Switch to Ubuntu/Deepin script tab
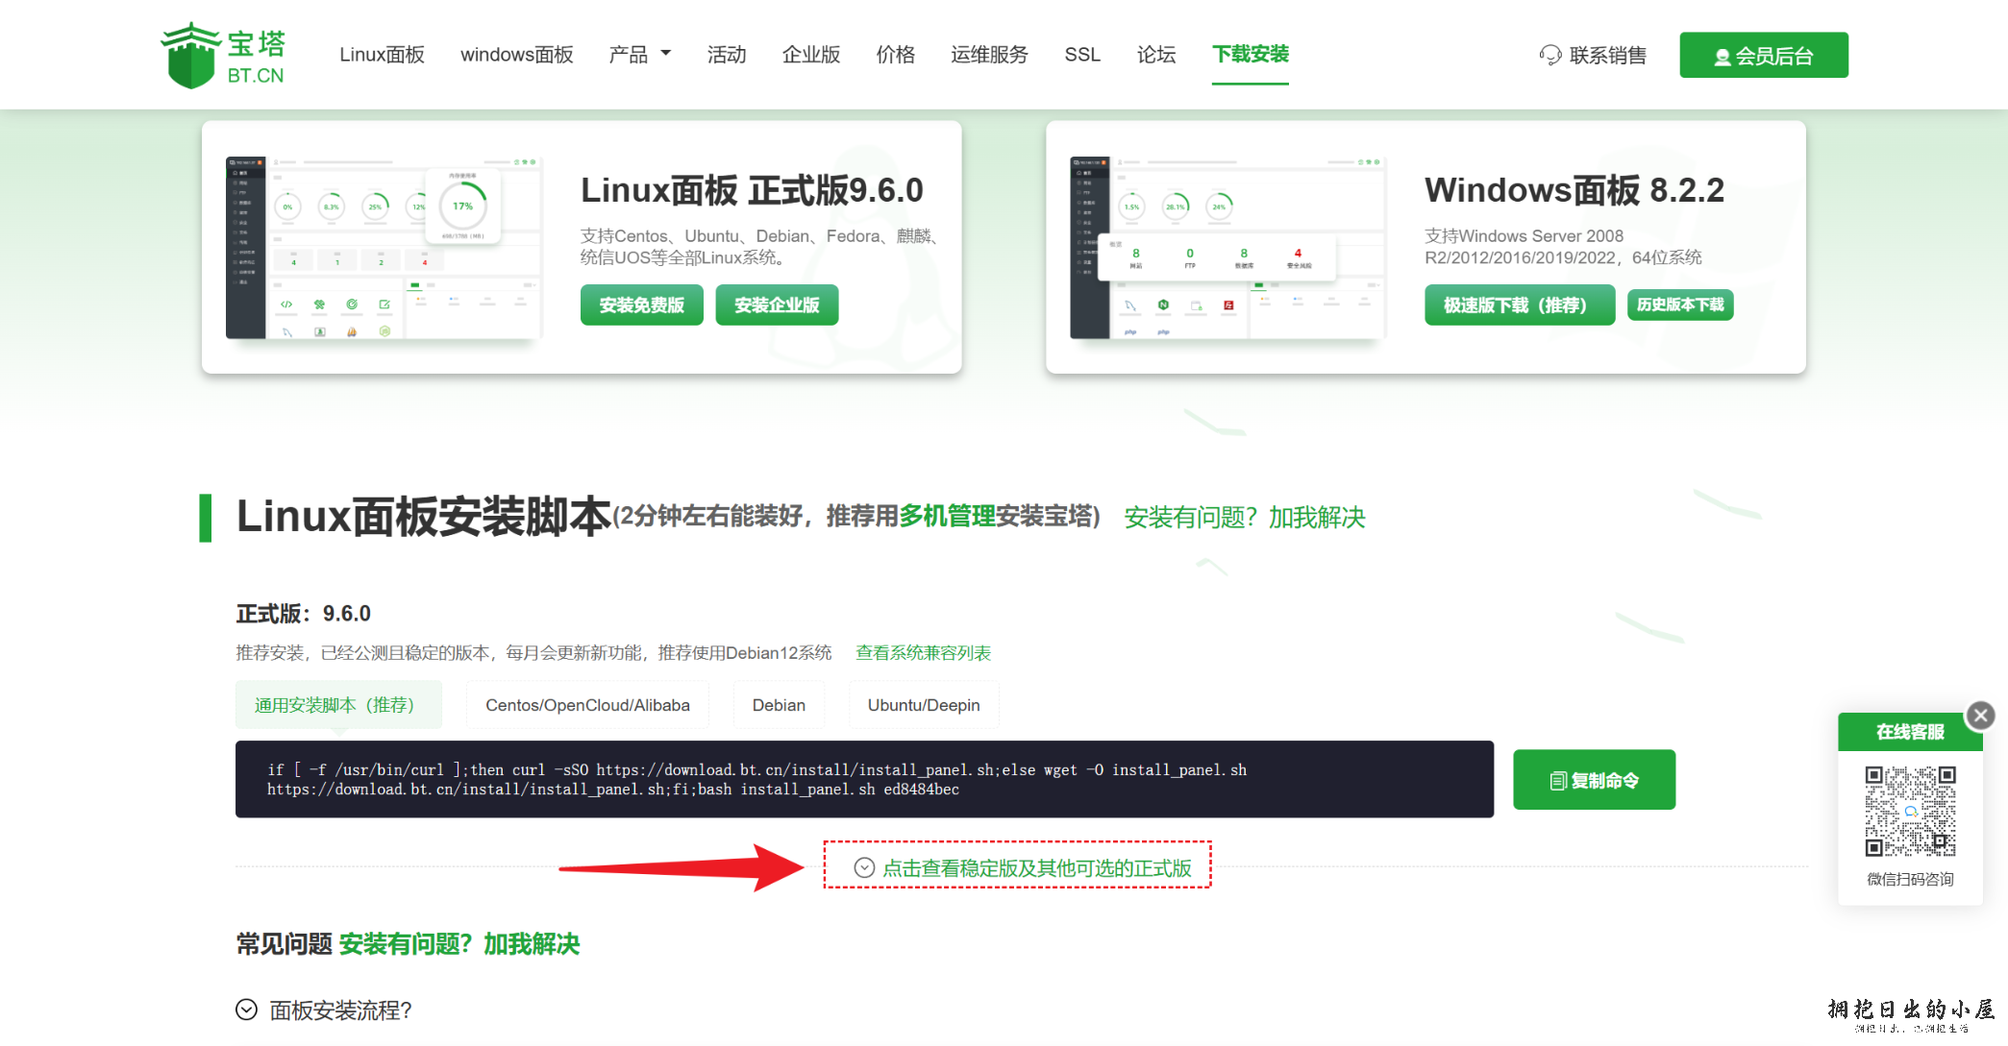Image resolution: width=2008 pixels, height=1046 pixels. 923,705
